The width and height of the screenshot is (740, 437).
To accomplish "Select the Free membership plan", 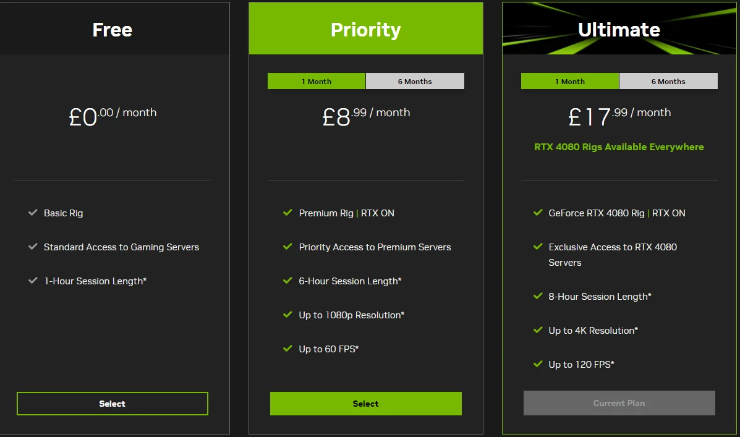I will [x=113, y=404].
